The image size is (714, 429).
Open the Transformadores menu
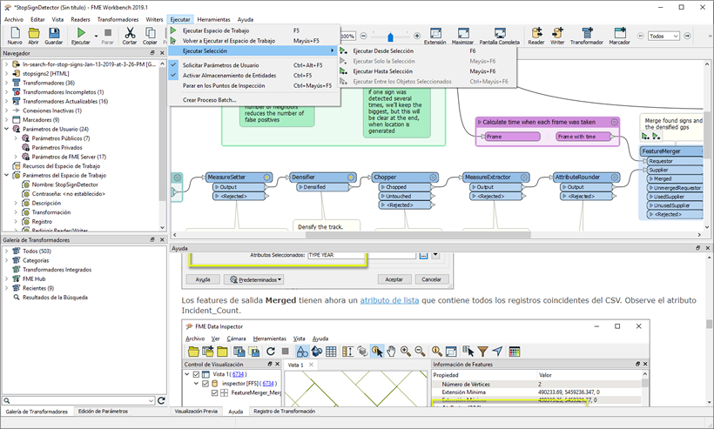click(x=118, y=19)
